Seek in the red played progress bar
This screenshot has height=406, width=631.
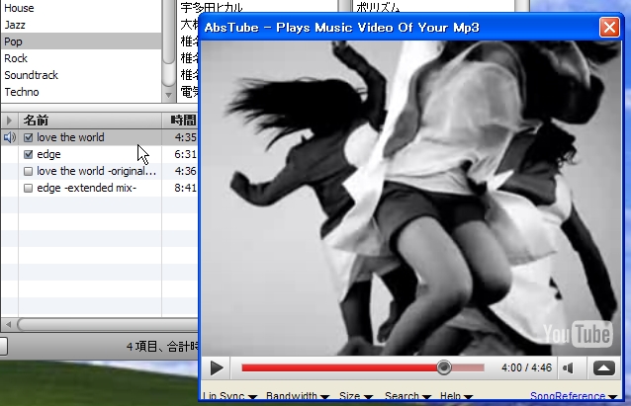click(340, 367)
